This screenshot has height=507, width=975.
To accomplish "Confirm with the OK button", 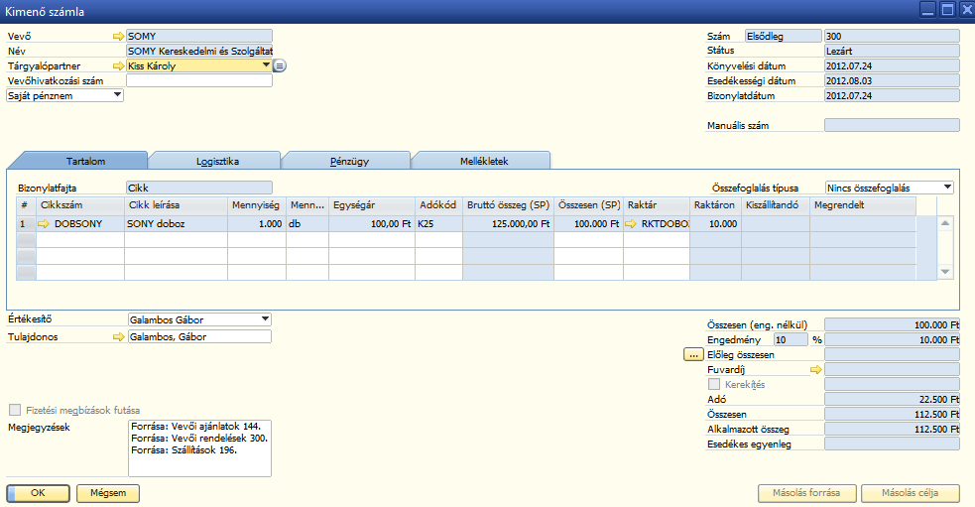I will [x=38, y=493].
